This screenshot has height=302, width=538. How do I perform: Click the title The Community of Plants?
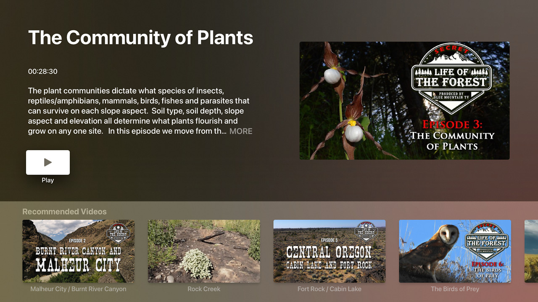[x=141, y=37]
